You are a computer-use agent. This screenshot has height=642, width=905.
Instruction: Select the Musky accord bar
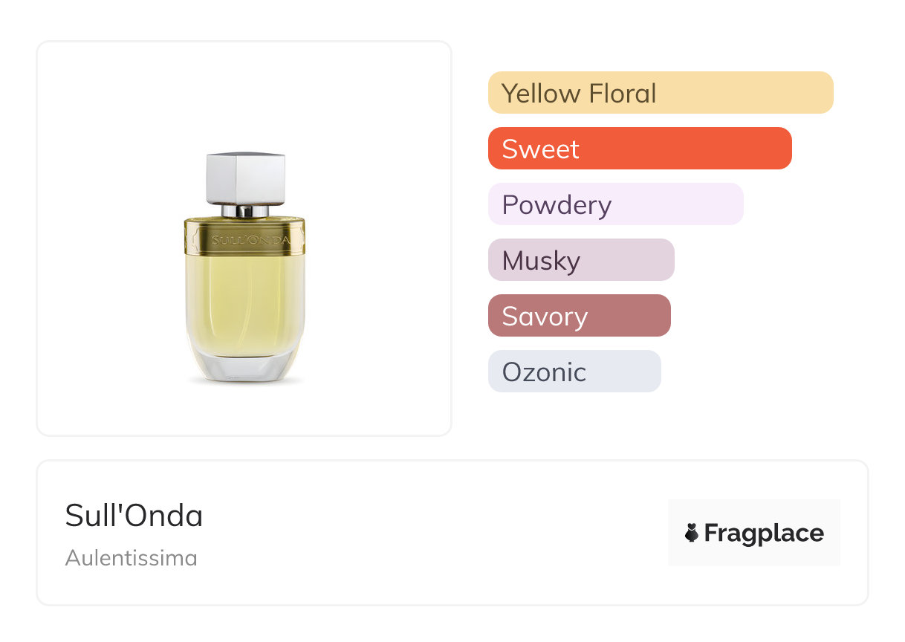click(581, 260)
